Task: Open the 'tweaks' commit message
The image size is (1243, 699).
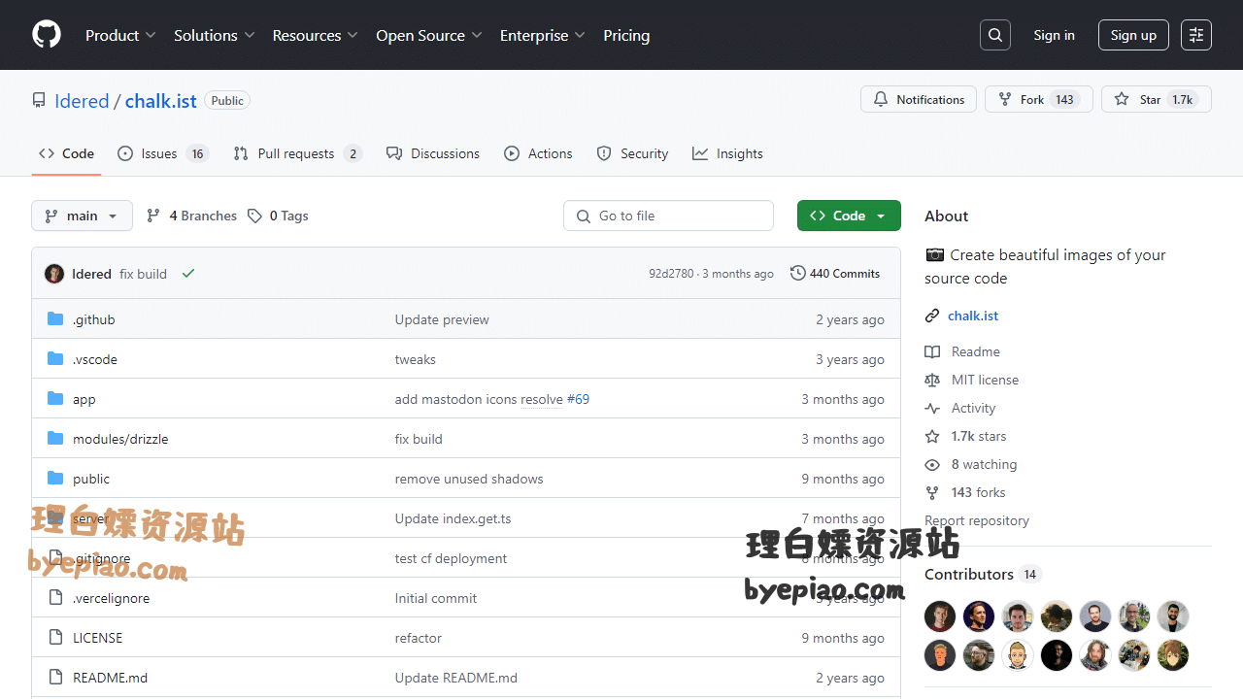Action: [x=416, y=359]
